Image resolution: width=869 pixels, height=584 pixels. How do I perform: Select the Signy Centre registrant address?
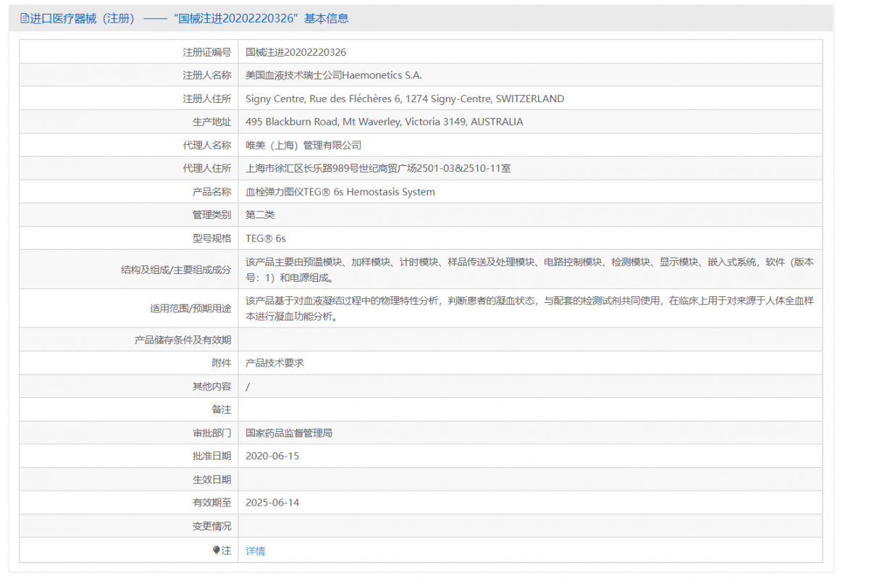coord(405,99)
